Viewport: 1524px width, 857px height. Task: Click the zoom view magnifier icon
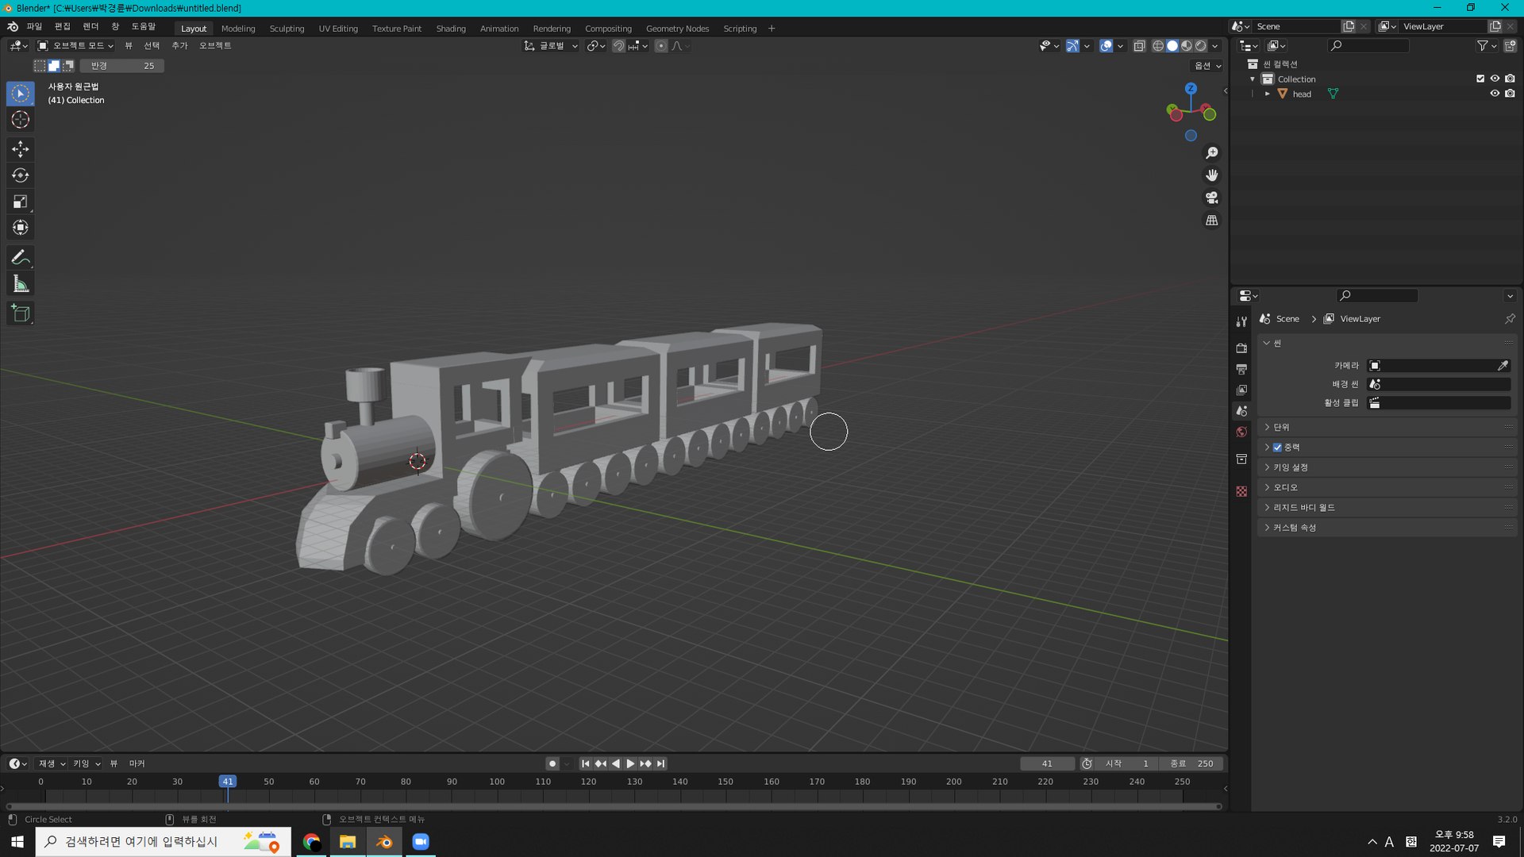point(1212,152)
